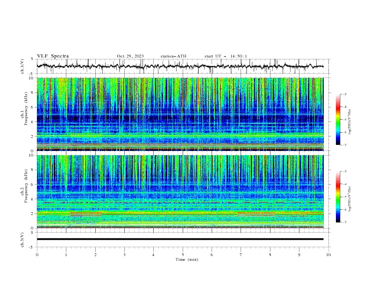Click the ch.1 voltage waveform trace
The image size is (370, 286).
click(x=180, y=66)
